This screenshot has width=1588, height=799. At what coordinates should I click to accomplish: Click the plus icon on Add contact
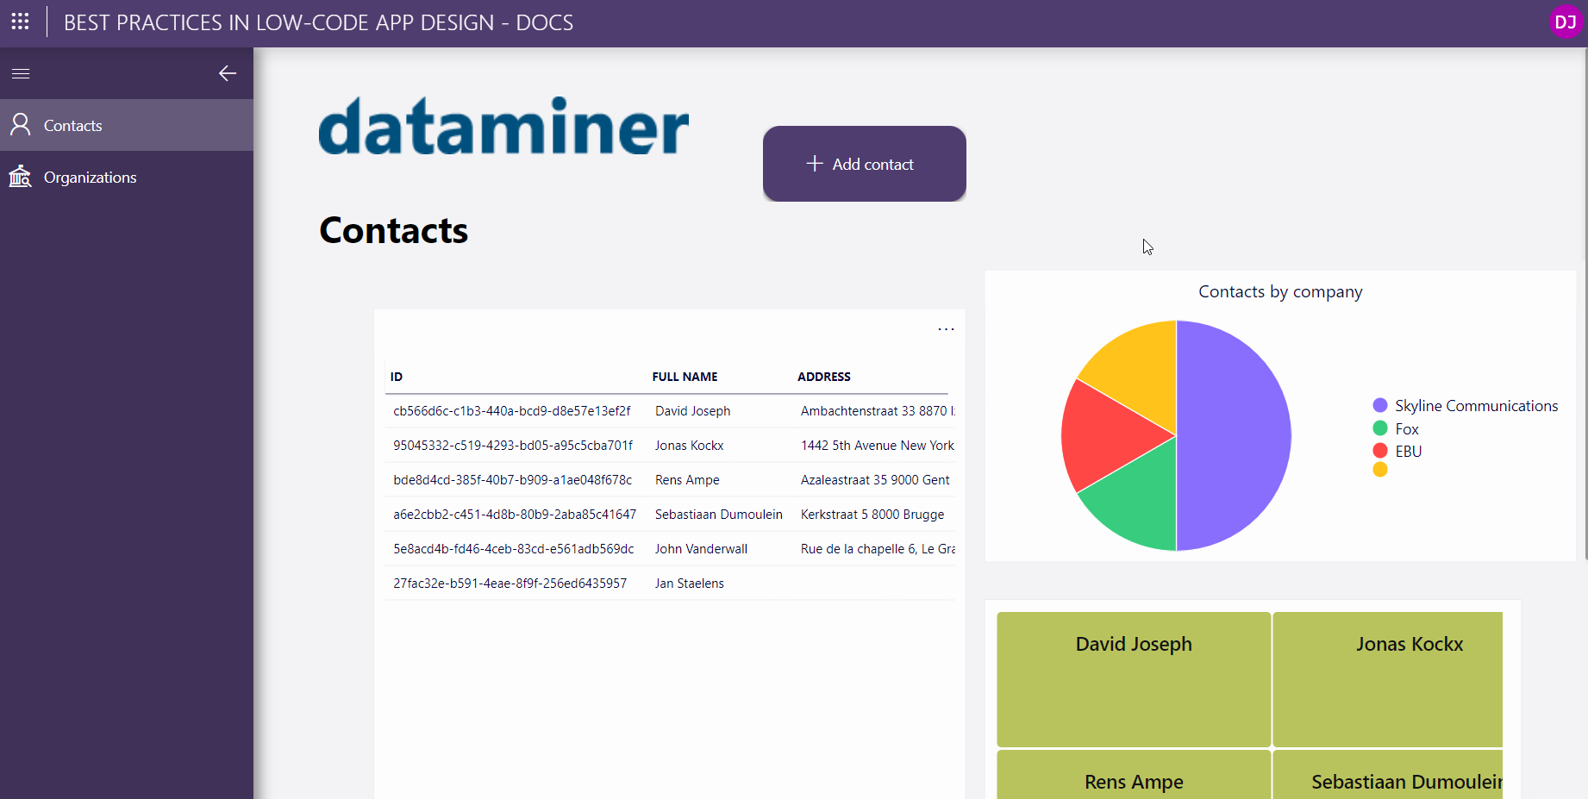point(814,164)
